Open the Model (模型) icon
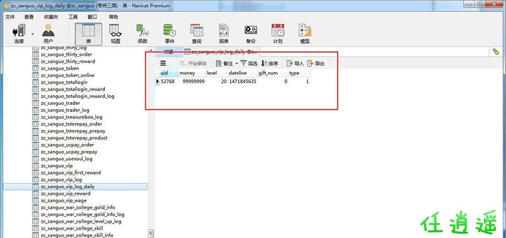 (x=305, y=34)
